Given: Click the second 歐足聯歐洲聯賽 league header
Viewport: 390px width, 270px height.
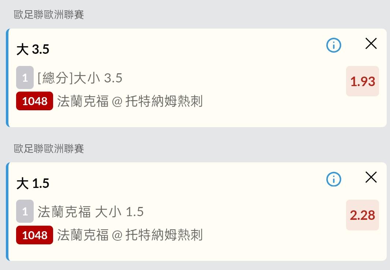Looking at the screenshot, I should point(49,149).
